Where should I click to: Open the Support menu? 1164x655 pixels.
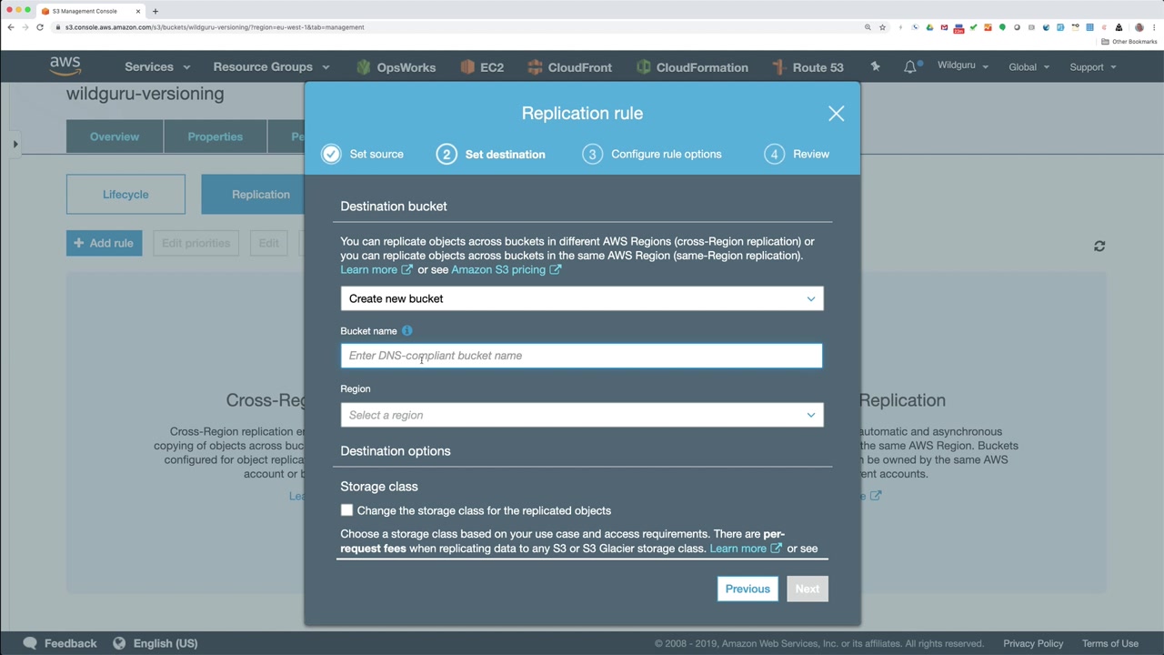click(x=1093, y=66)
